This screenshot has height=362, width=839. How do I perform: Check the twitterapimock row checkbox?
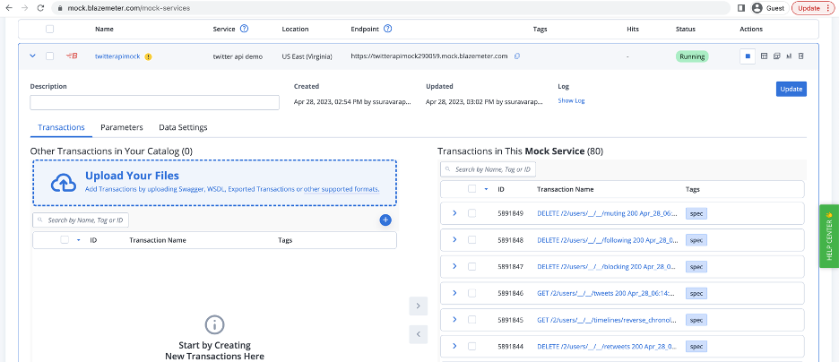pyautogui.click(x=50, y=56)
